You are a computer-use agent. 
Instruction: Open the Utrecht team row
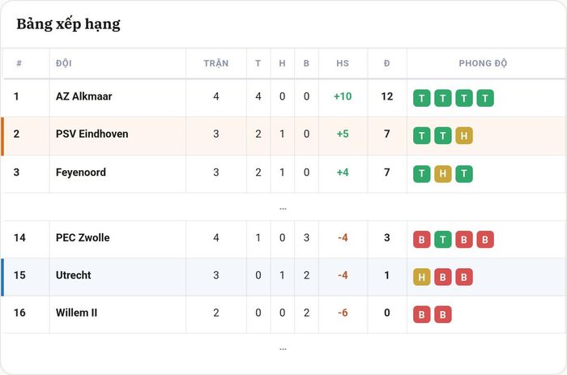pos(283,277)
